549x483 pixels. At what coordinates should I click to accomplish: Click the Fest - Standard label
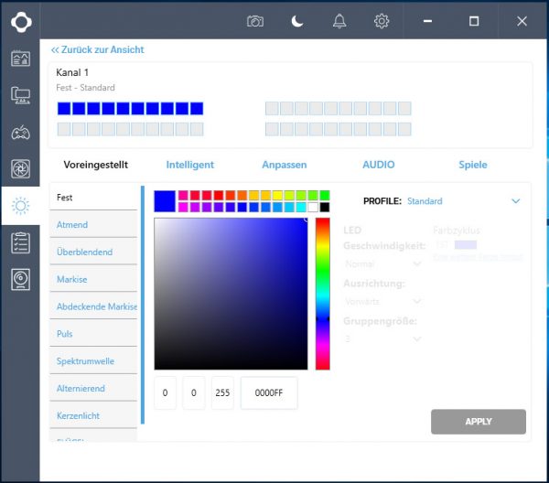(85, 88)
